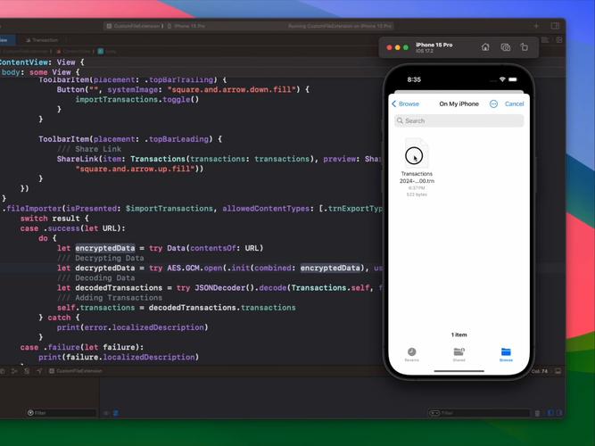Switch to the Recents tab

coord(411,353)
